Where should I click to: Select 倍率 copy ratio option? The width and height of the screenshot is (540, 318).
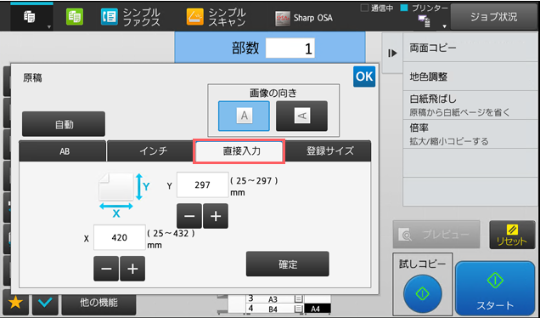coord(470,134)
